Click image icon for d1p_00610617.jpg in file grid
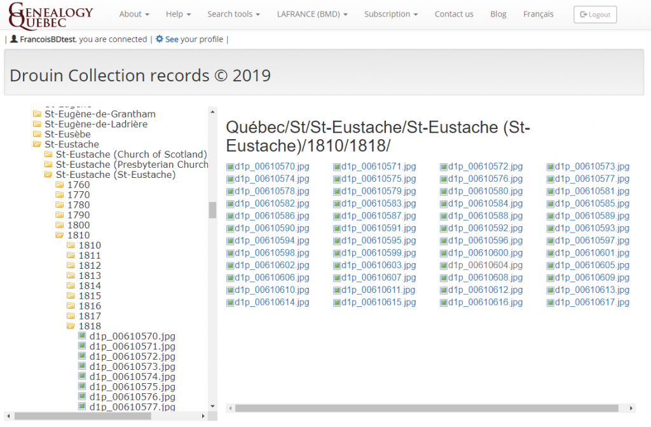Image resolution: width=651 pixels, height=427 pixels. tap(550, 302)
